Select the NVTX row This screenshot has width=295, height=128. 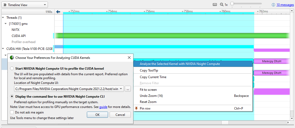pos(15,30)
